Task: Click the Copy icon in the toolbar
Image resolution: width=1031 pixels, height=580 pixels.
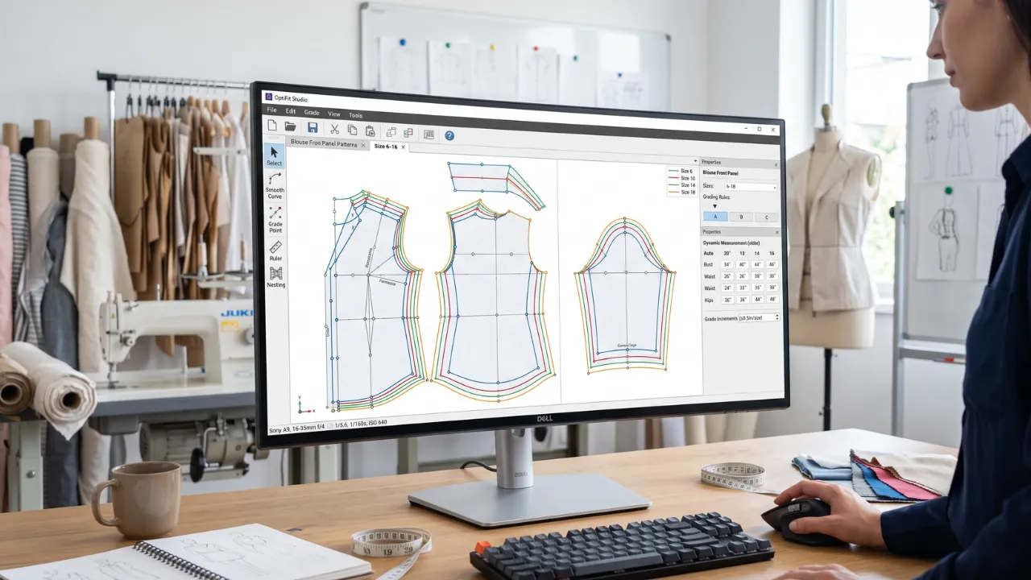Action: pyautogui.click(x=352, y=130)
